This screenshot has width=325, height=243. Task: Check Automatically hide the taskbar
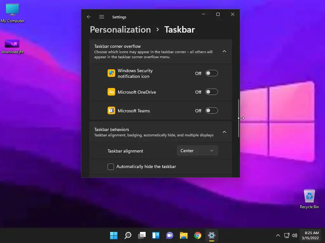[x=111, y=166]
